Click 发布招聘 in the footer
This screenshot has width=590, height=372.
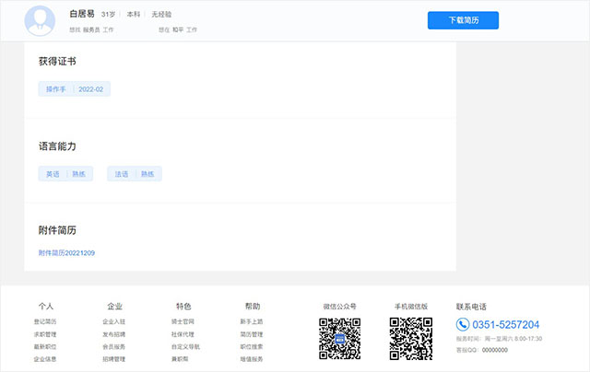pos(114,334)
